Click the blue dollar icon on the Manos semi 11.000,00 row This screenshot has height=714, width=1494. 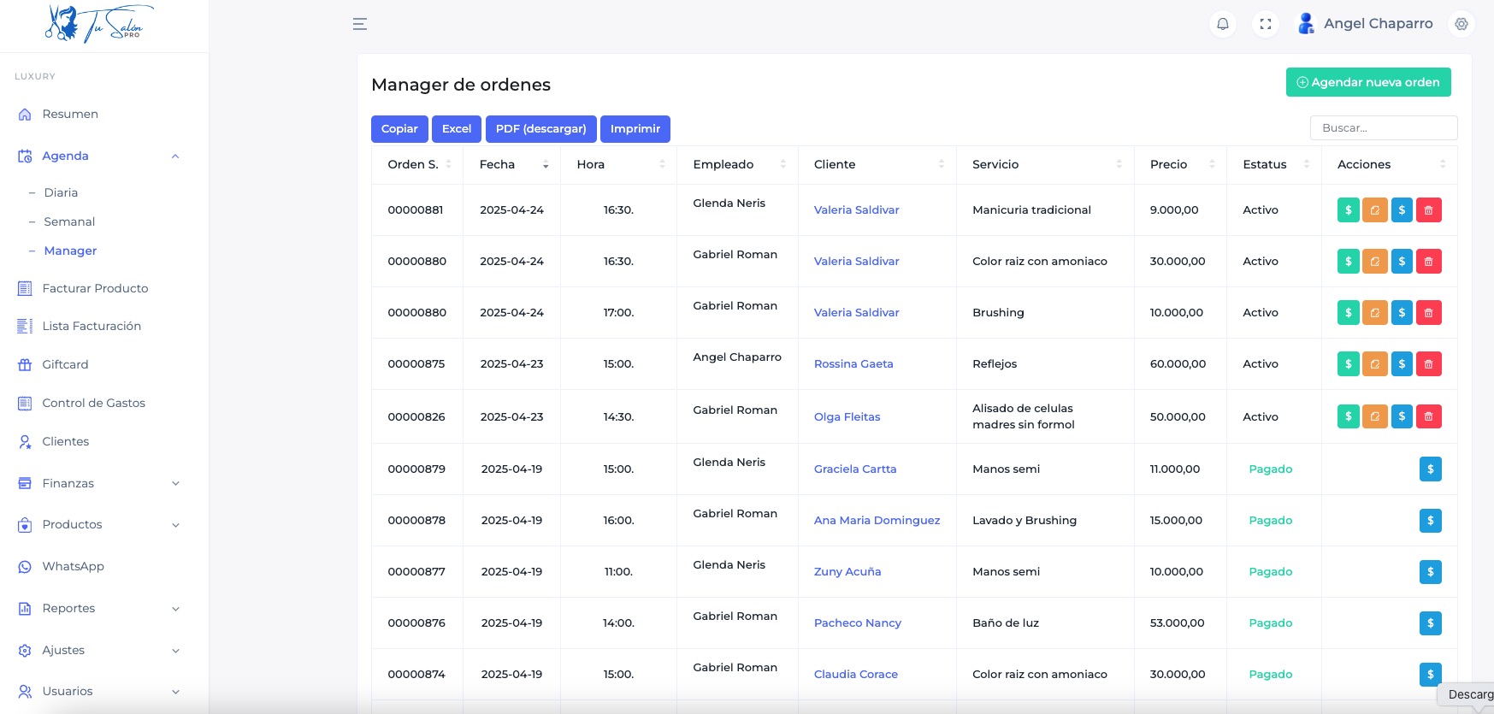[1430, 469]
